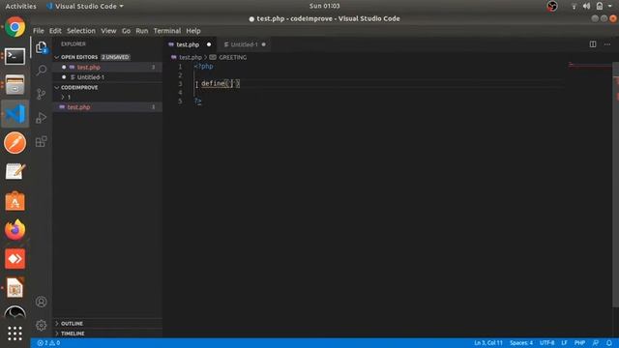Viewport: 619px width, 348px height.
Task: Click the feedback icon in status bar
Action: click(596, 343)
